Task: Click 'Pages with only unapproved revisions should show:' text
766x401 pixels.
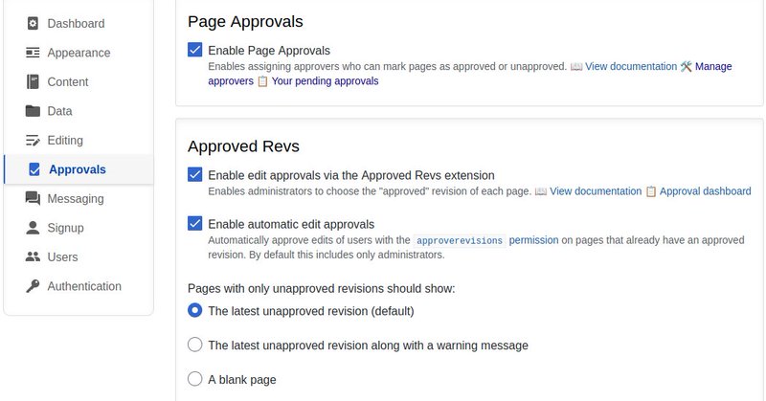Action: coord(322,289)
